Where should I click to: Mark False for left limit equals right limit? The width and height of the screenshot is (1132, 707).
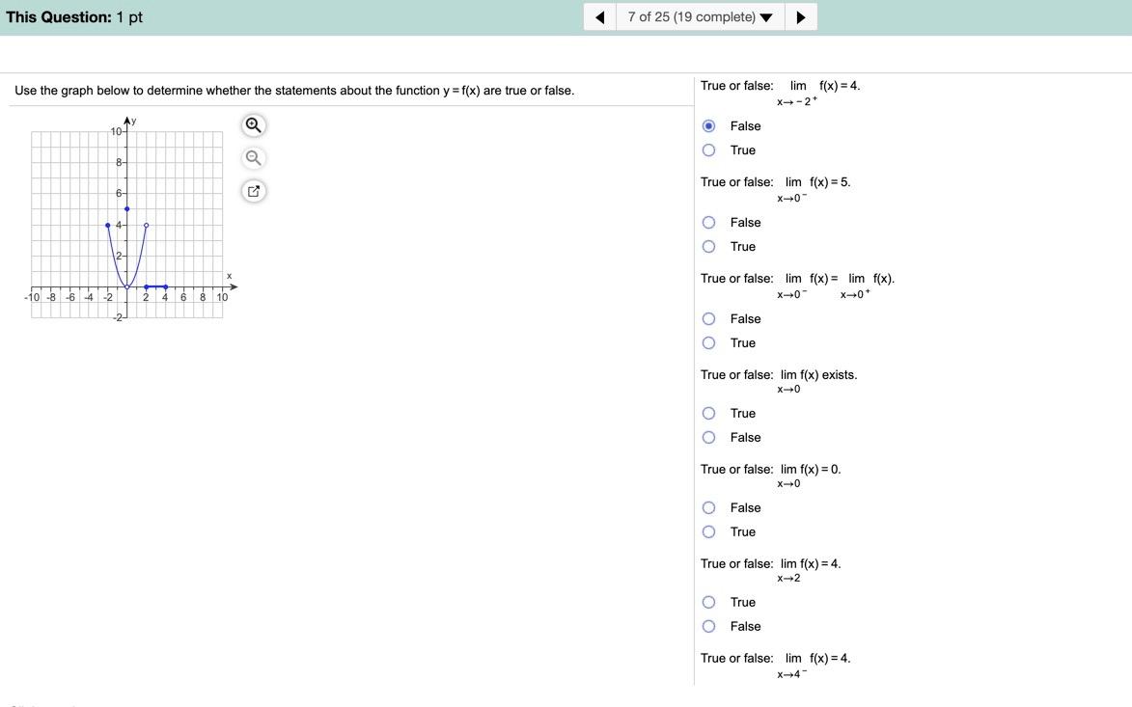[709, 319]
